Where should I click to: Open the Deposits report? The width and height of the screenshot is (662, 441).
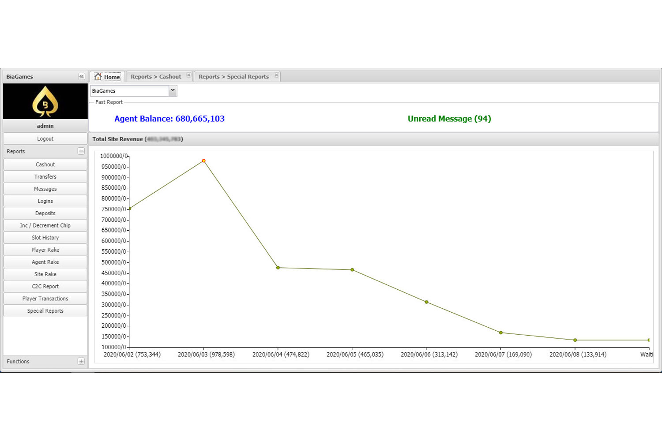click(x=45, y=213)
